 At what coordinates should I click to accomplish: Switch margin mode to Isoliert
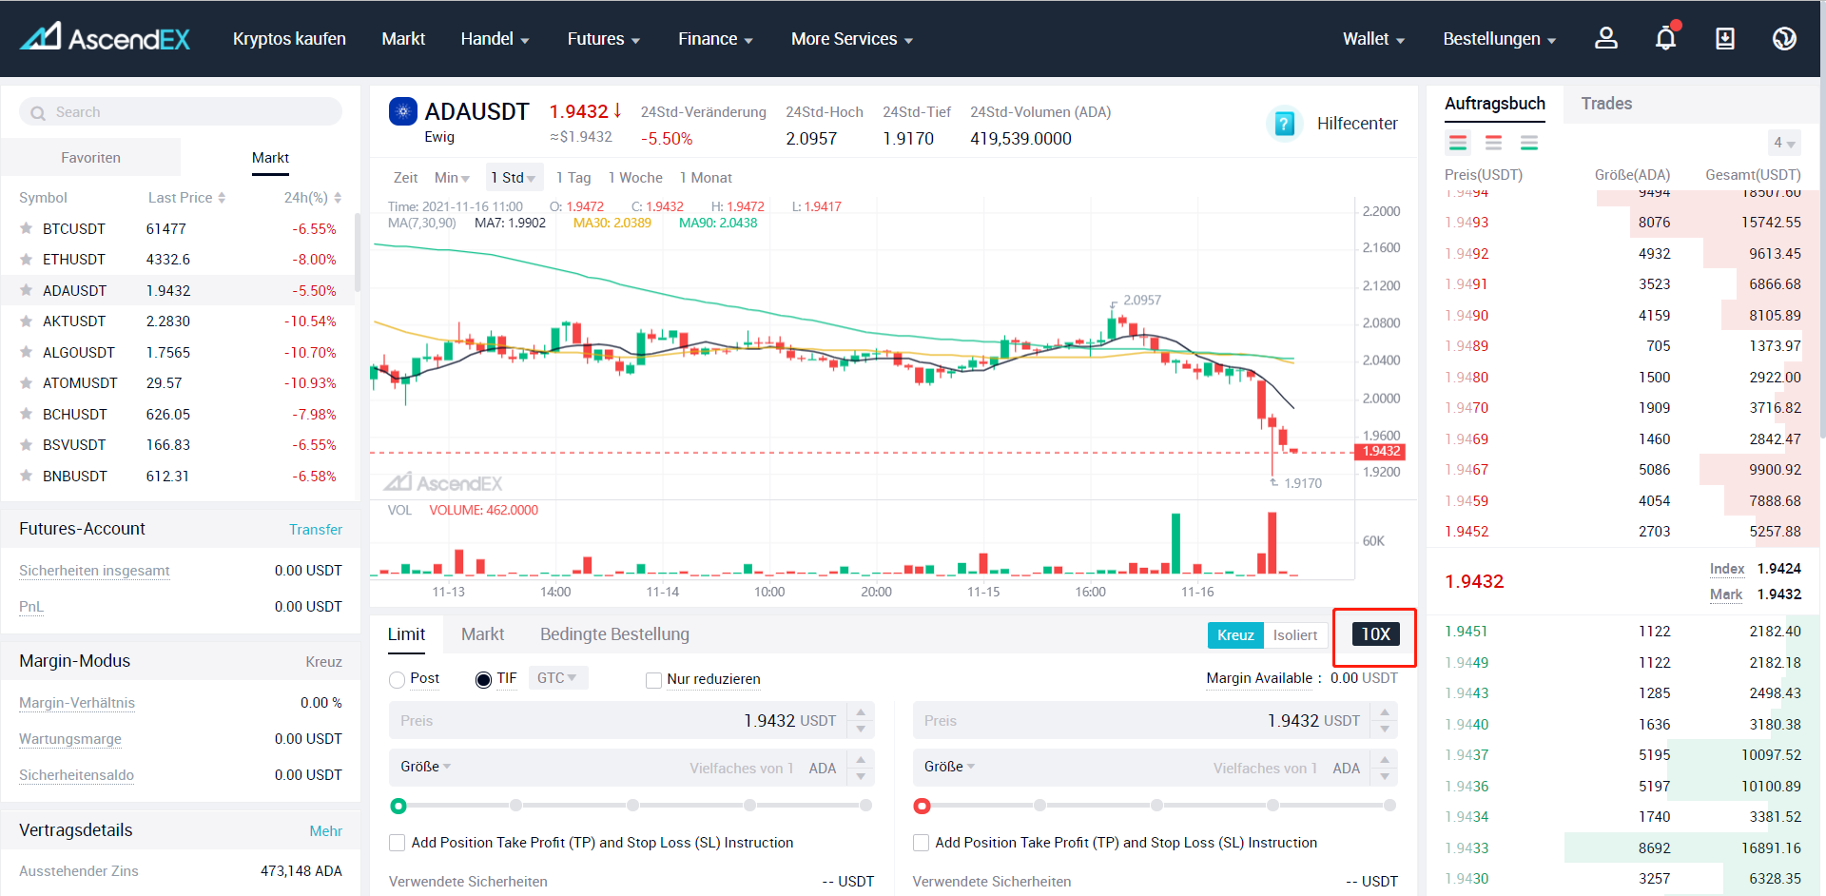[x=1295, y=635]
